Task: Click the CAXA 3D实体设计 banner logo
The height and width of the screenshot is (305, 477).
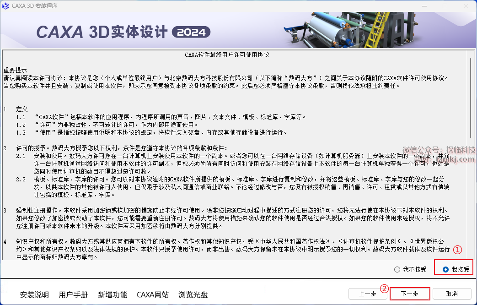Action: [102, 32]
